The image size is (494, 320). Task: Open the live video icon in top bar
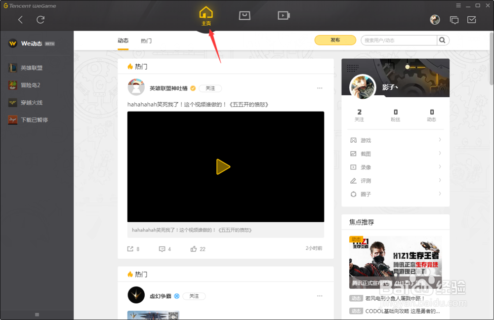284,15
